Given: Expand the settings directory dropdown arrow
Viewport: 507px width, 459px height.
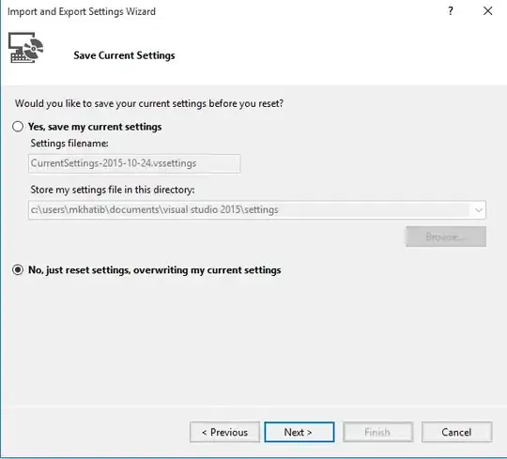Looking at the screenshot, I should 479,209.
